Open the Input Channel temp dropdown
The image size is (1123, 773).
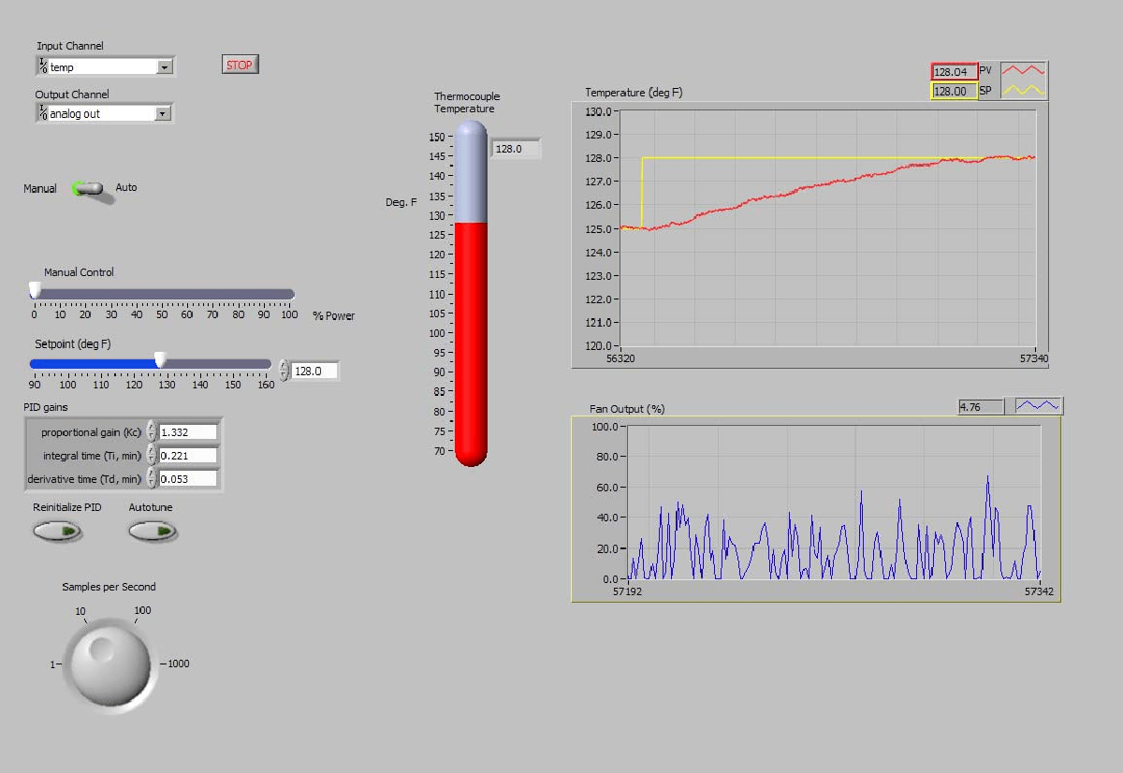[165, 67]
